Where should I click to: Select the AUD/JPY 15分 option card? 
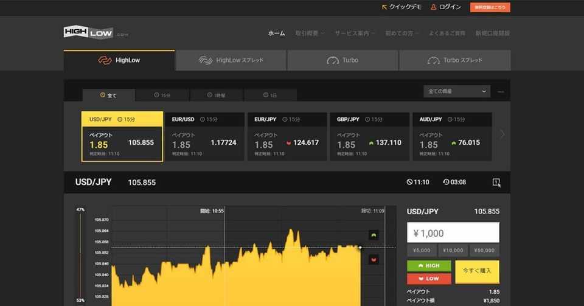[x=452, y=136]
